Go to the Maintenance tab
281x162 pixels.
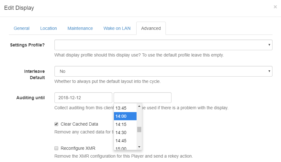point(80,28)
